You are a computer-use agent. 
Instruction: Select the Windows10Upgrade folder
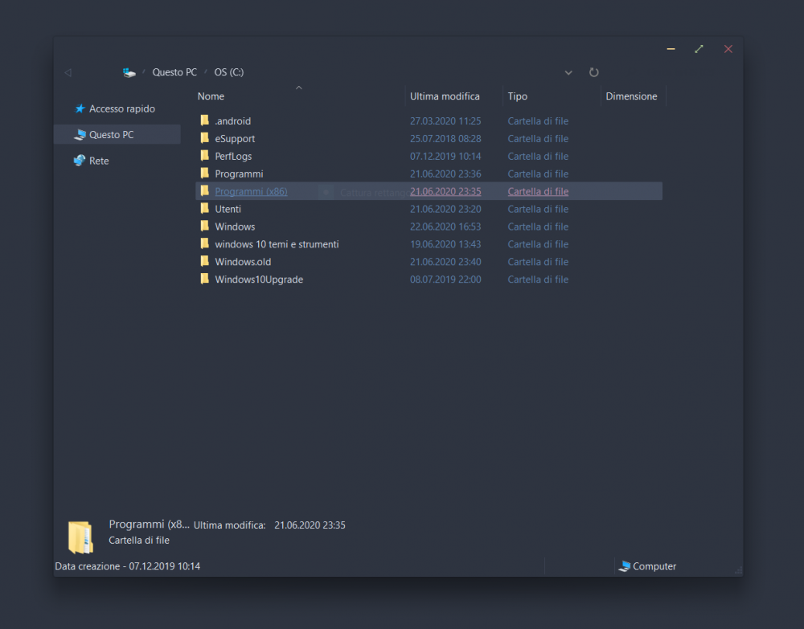pos(258,280)
